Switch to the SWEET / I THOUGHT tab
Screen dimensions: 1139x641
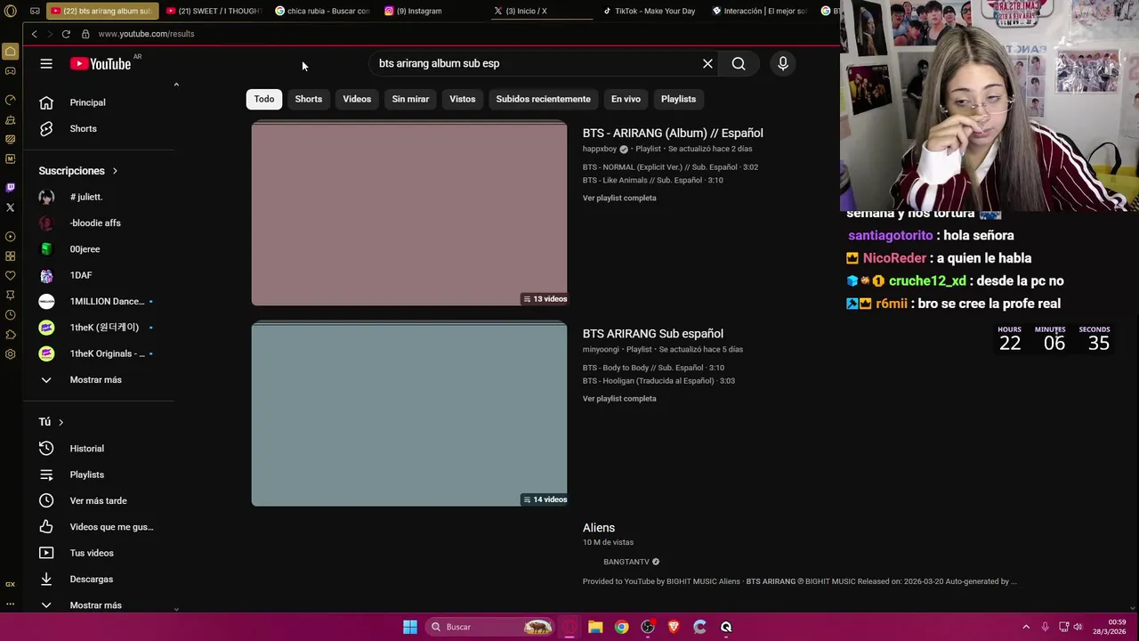214,11
